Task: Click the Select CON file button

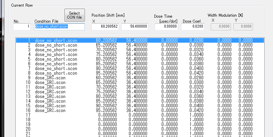Action: click(75, 15)
